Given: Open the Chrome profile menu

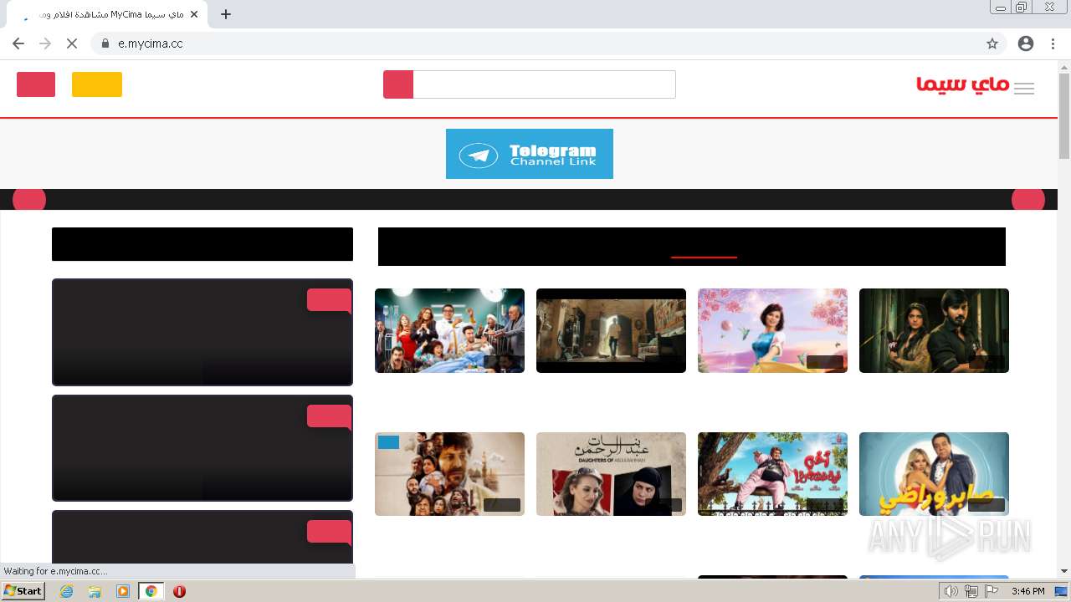Looking at the screenshot, I should [x=1026, y=43].
